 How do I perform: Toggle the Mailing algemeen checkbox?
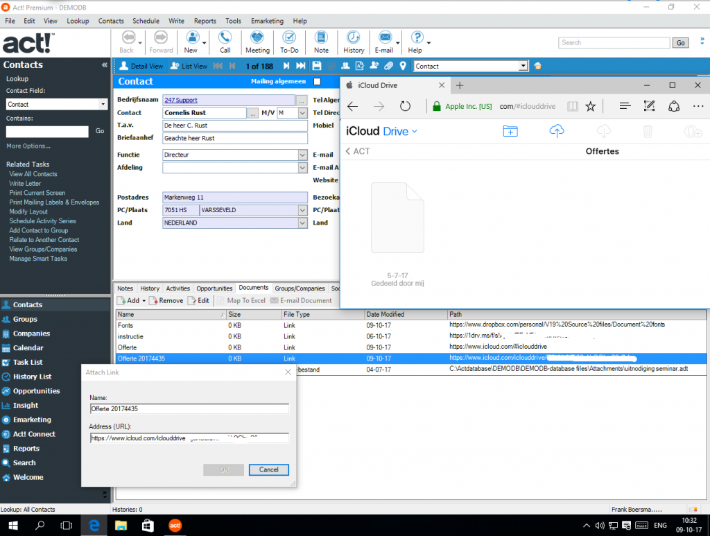tap(318, 82)
